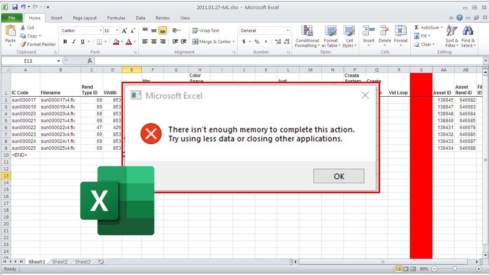Screen dimensions: 489x275
Task: Click the AutoSum sigma icon
Action: click(x=417, y=27)
